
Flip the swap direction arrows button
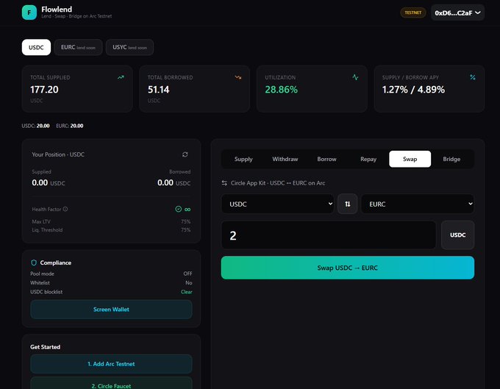click(348, 204)
